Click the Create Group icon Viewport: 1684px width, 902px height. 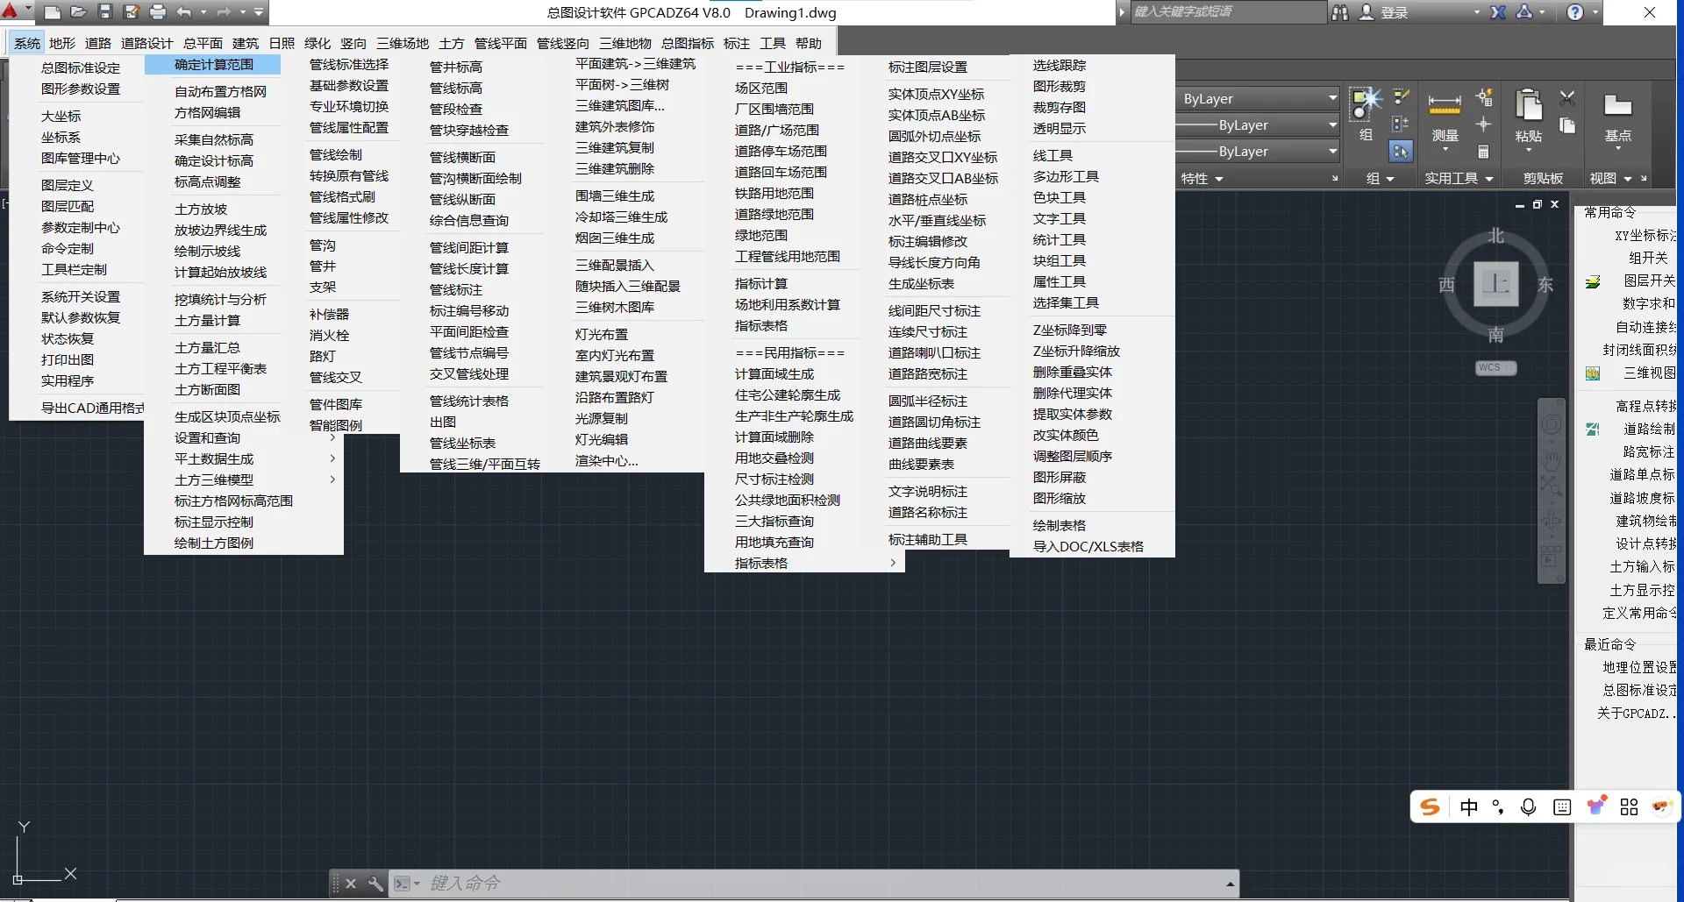click(x=1359, y=103)
